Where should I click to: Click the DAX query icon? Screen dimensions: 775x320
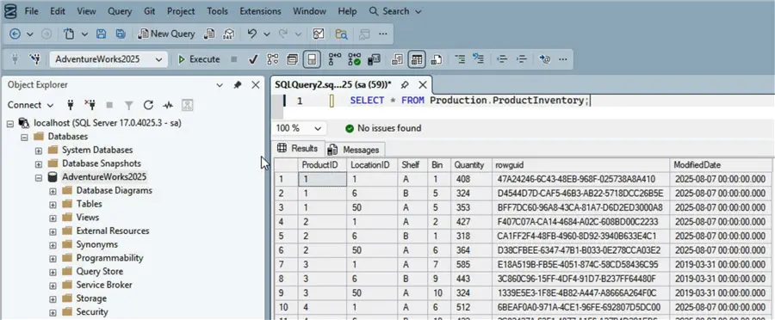coord(229,34)
